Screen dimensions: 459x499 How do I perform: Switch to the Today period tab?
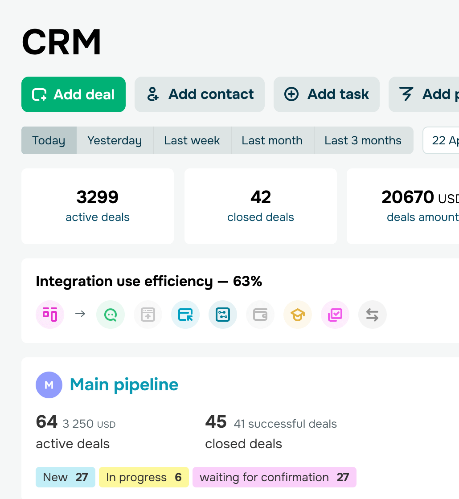(x=49, y=140)
